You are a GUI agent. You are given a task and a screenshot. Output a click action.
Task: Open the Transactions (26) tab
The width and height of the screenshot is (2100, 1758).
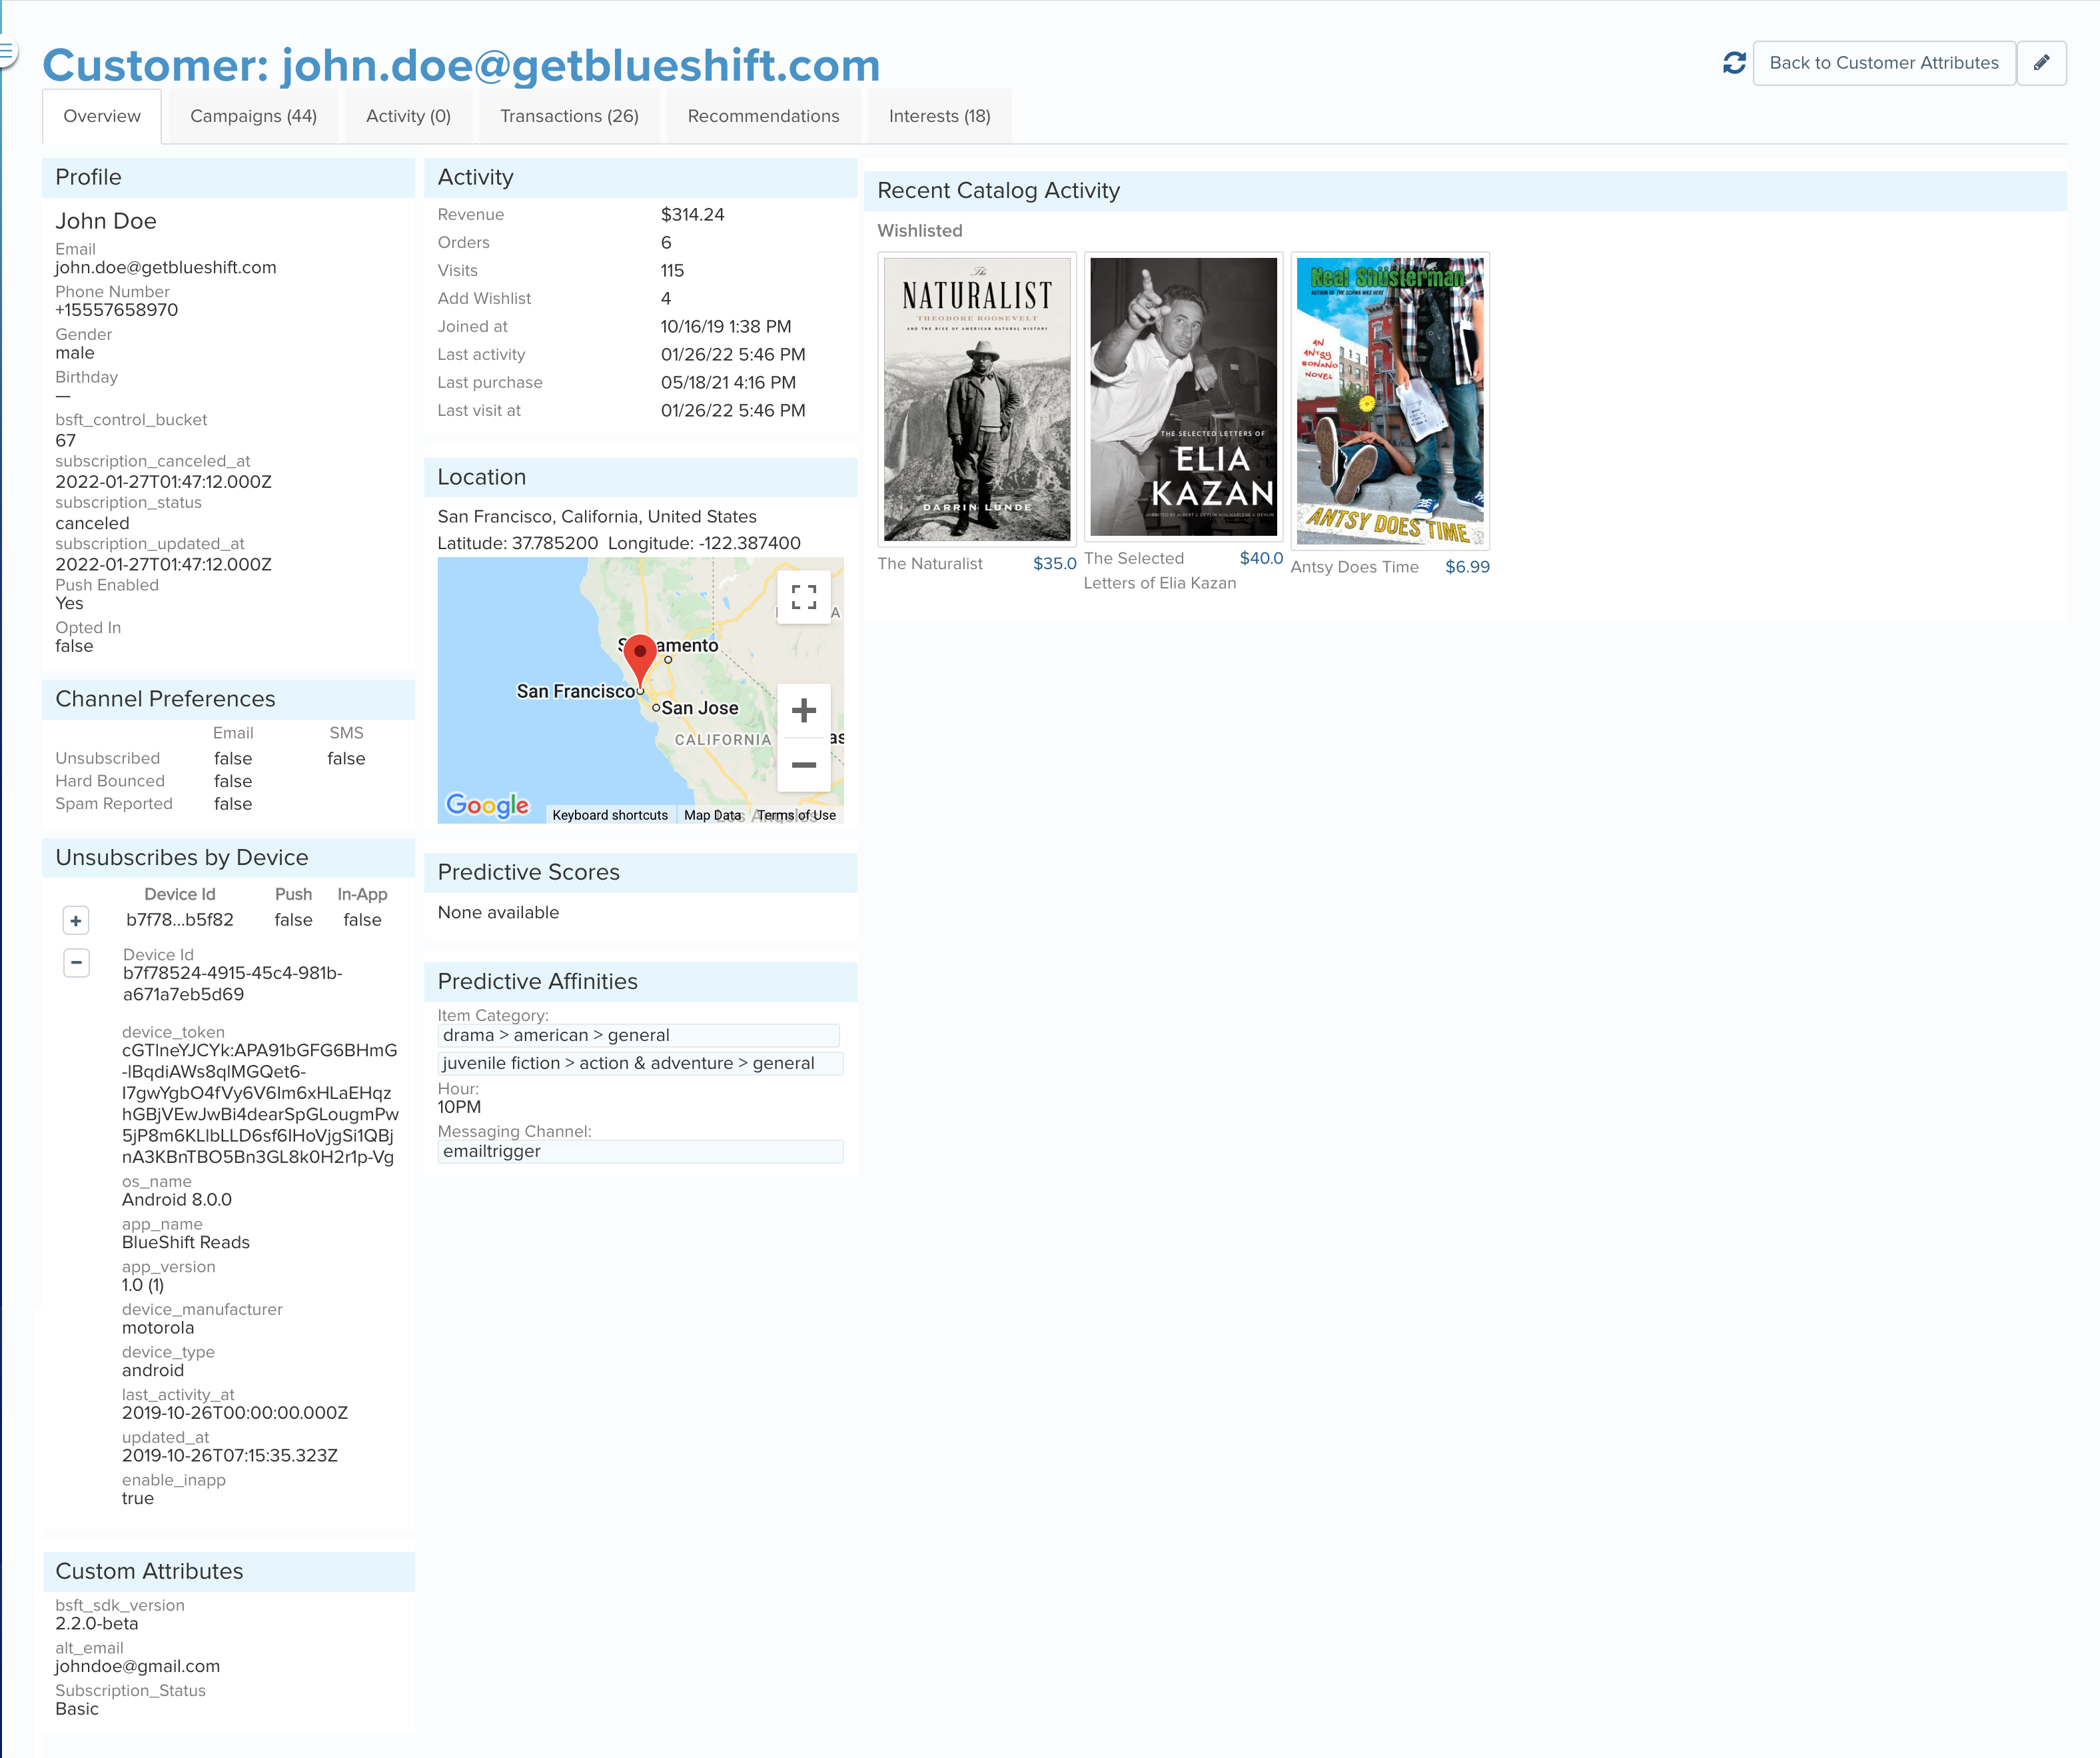[x=569, y=116]
